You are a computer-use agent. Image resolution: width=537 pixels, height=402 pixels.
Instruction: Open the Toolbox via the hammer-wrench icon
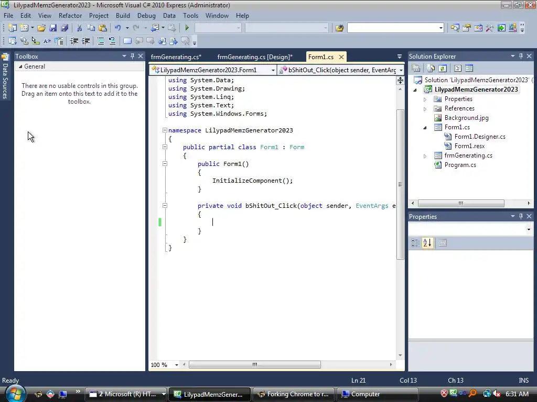(490, 28)
